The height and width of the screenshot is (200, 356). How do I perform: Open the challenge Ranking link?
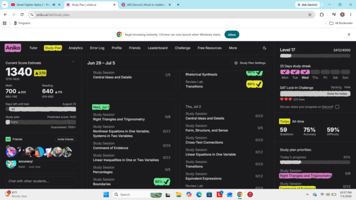click(336, 87)
